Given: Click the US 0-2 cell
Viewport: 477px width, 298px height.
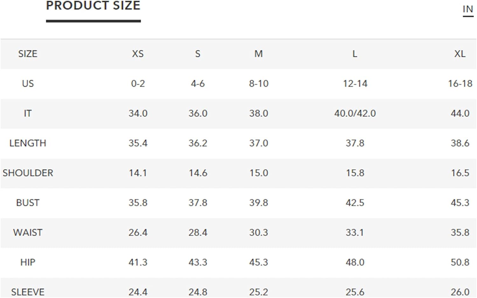Looking at the screenshot, I should point(138,84).
